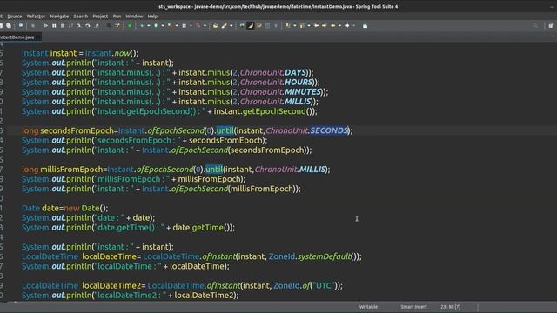Click the localDateTime2 println line

coord(130,295)
